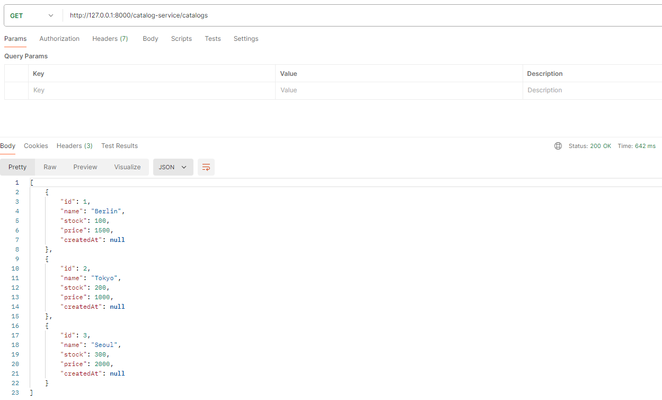
Task: Click the stock value 300
Action: [100, 354]
